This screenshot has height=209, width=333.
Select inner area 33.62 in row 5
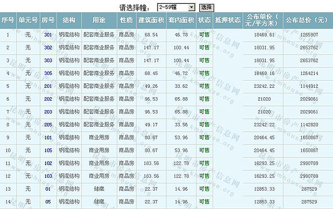coord(181,86)
